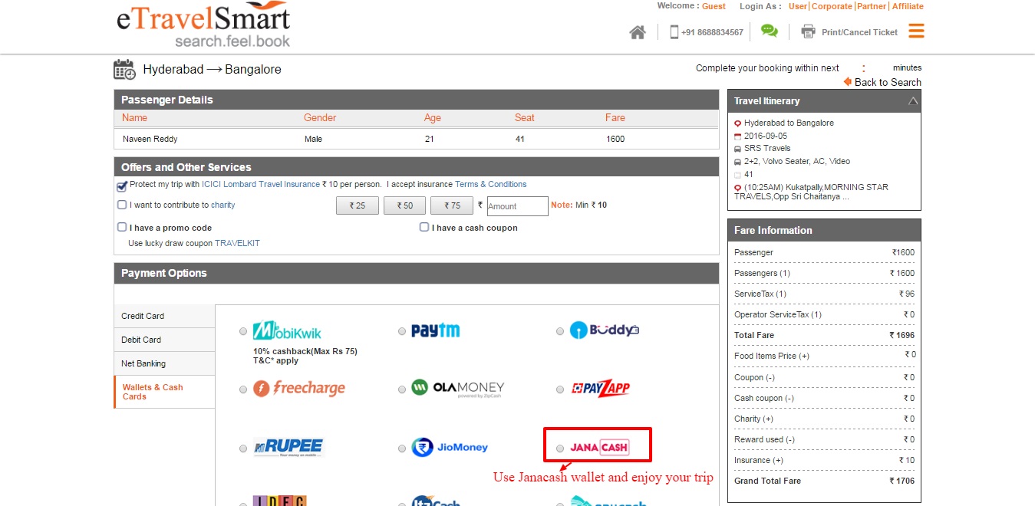Select MobiKwik radio button

click(243, 331)
